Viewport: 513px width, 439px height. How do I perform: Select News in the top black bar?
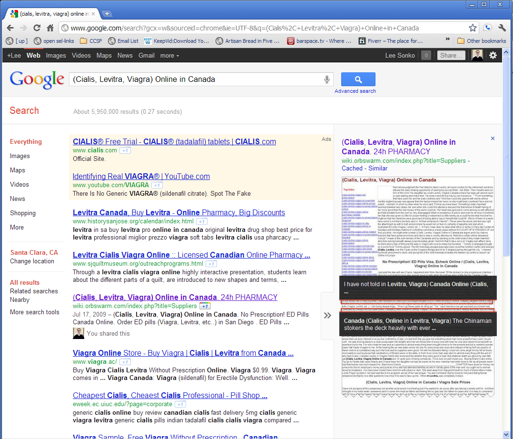(125, 56)
